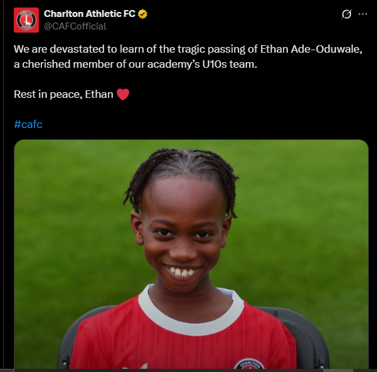377x372 pixels.
Task: Visit the @CAFCofficial handle link
Action: (75, 26)
